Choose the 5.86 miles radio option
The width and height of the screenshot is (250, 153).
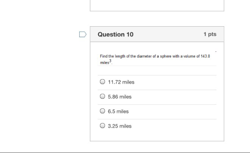pyautogui.click(x=102, y=96)
